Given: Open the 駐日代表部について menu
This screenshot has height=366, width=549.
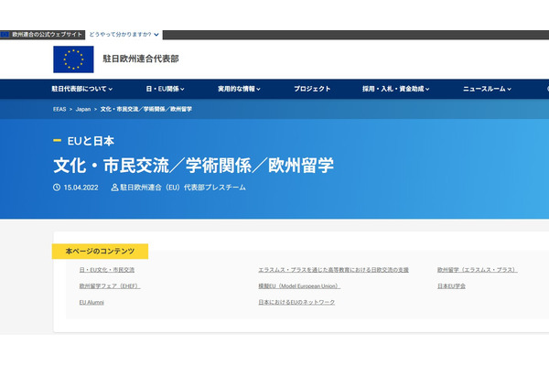Looking at the screenshot, I should (82, 89).
